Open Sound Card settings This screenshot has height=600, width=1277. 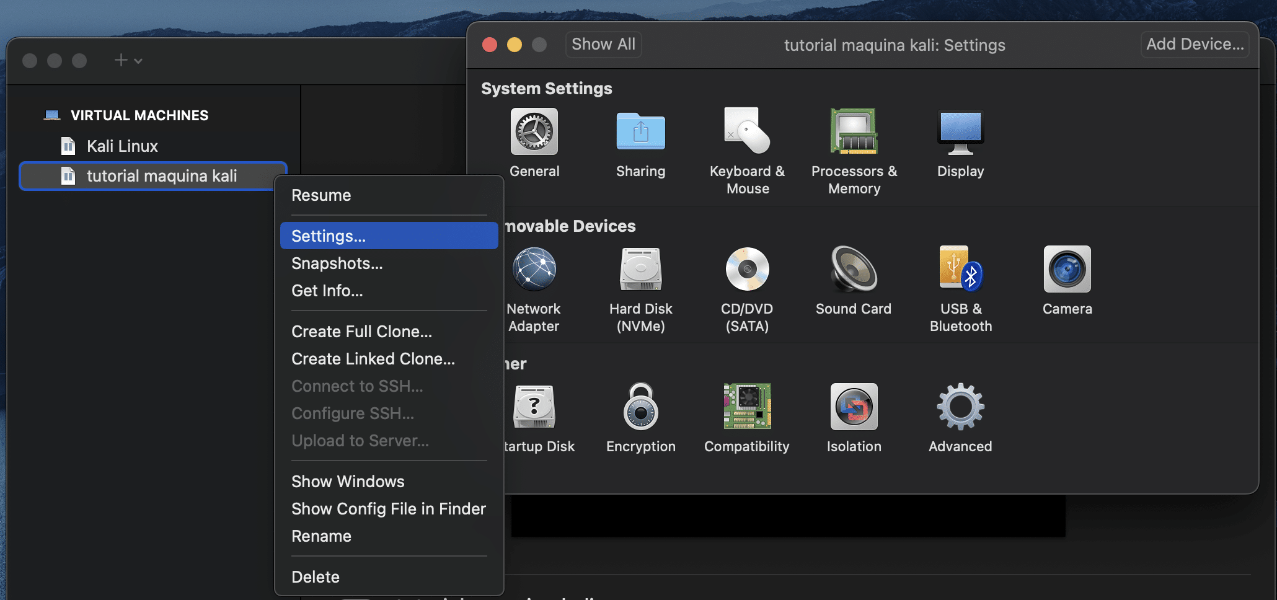coord(854,270)
